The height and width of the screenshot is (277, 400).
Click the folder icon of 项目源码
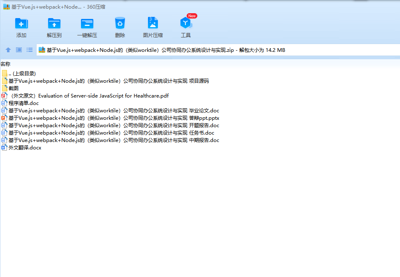tap(5, 81)
